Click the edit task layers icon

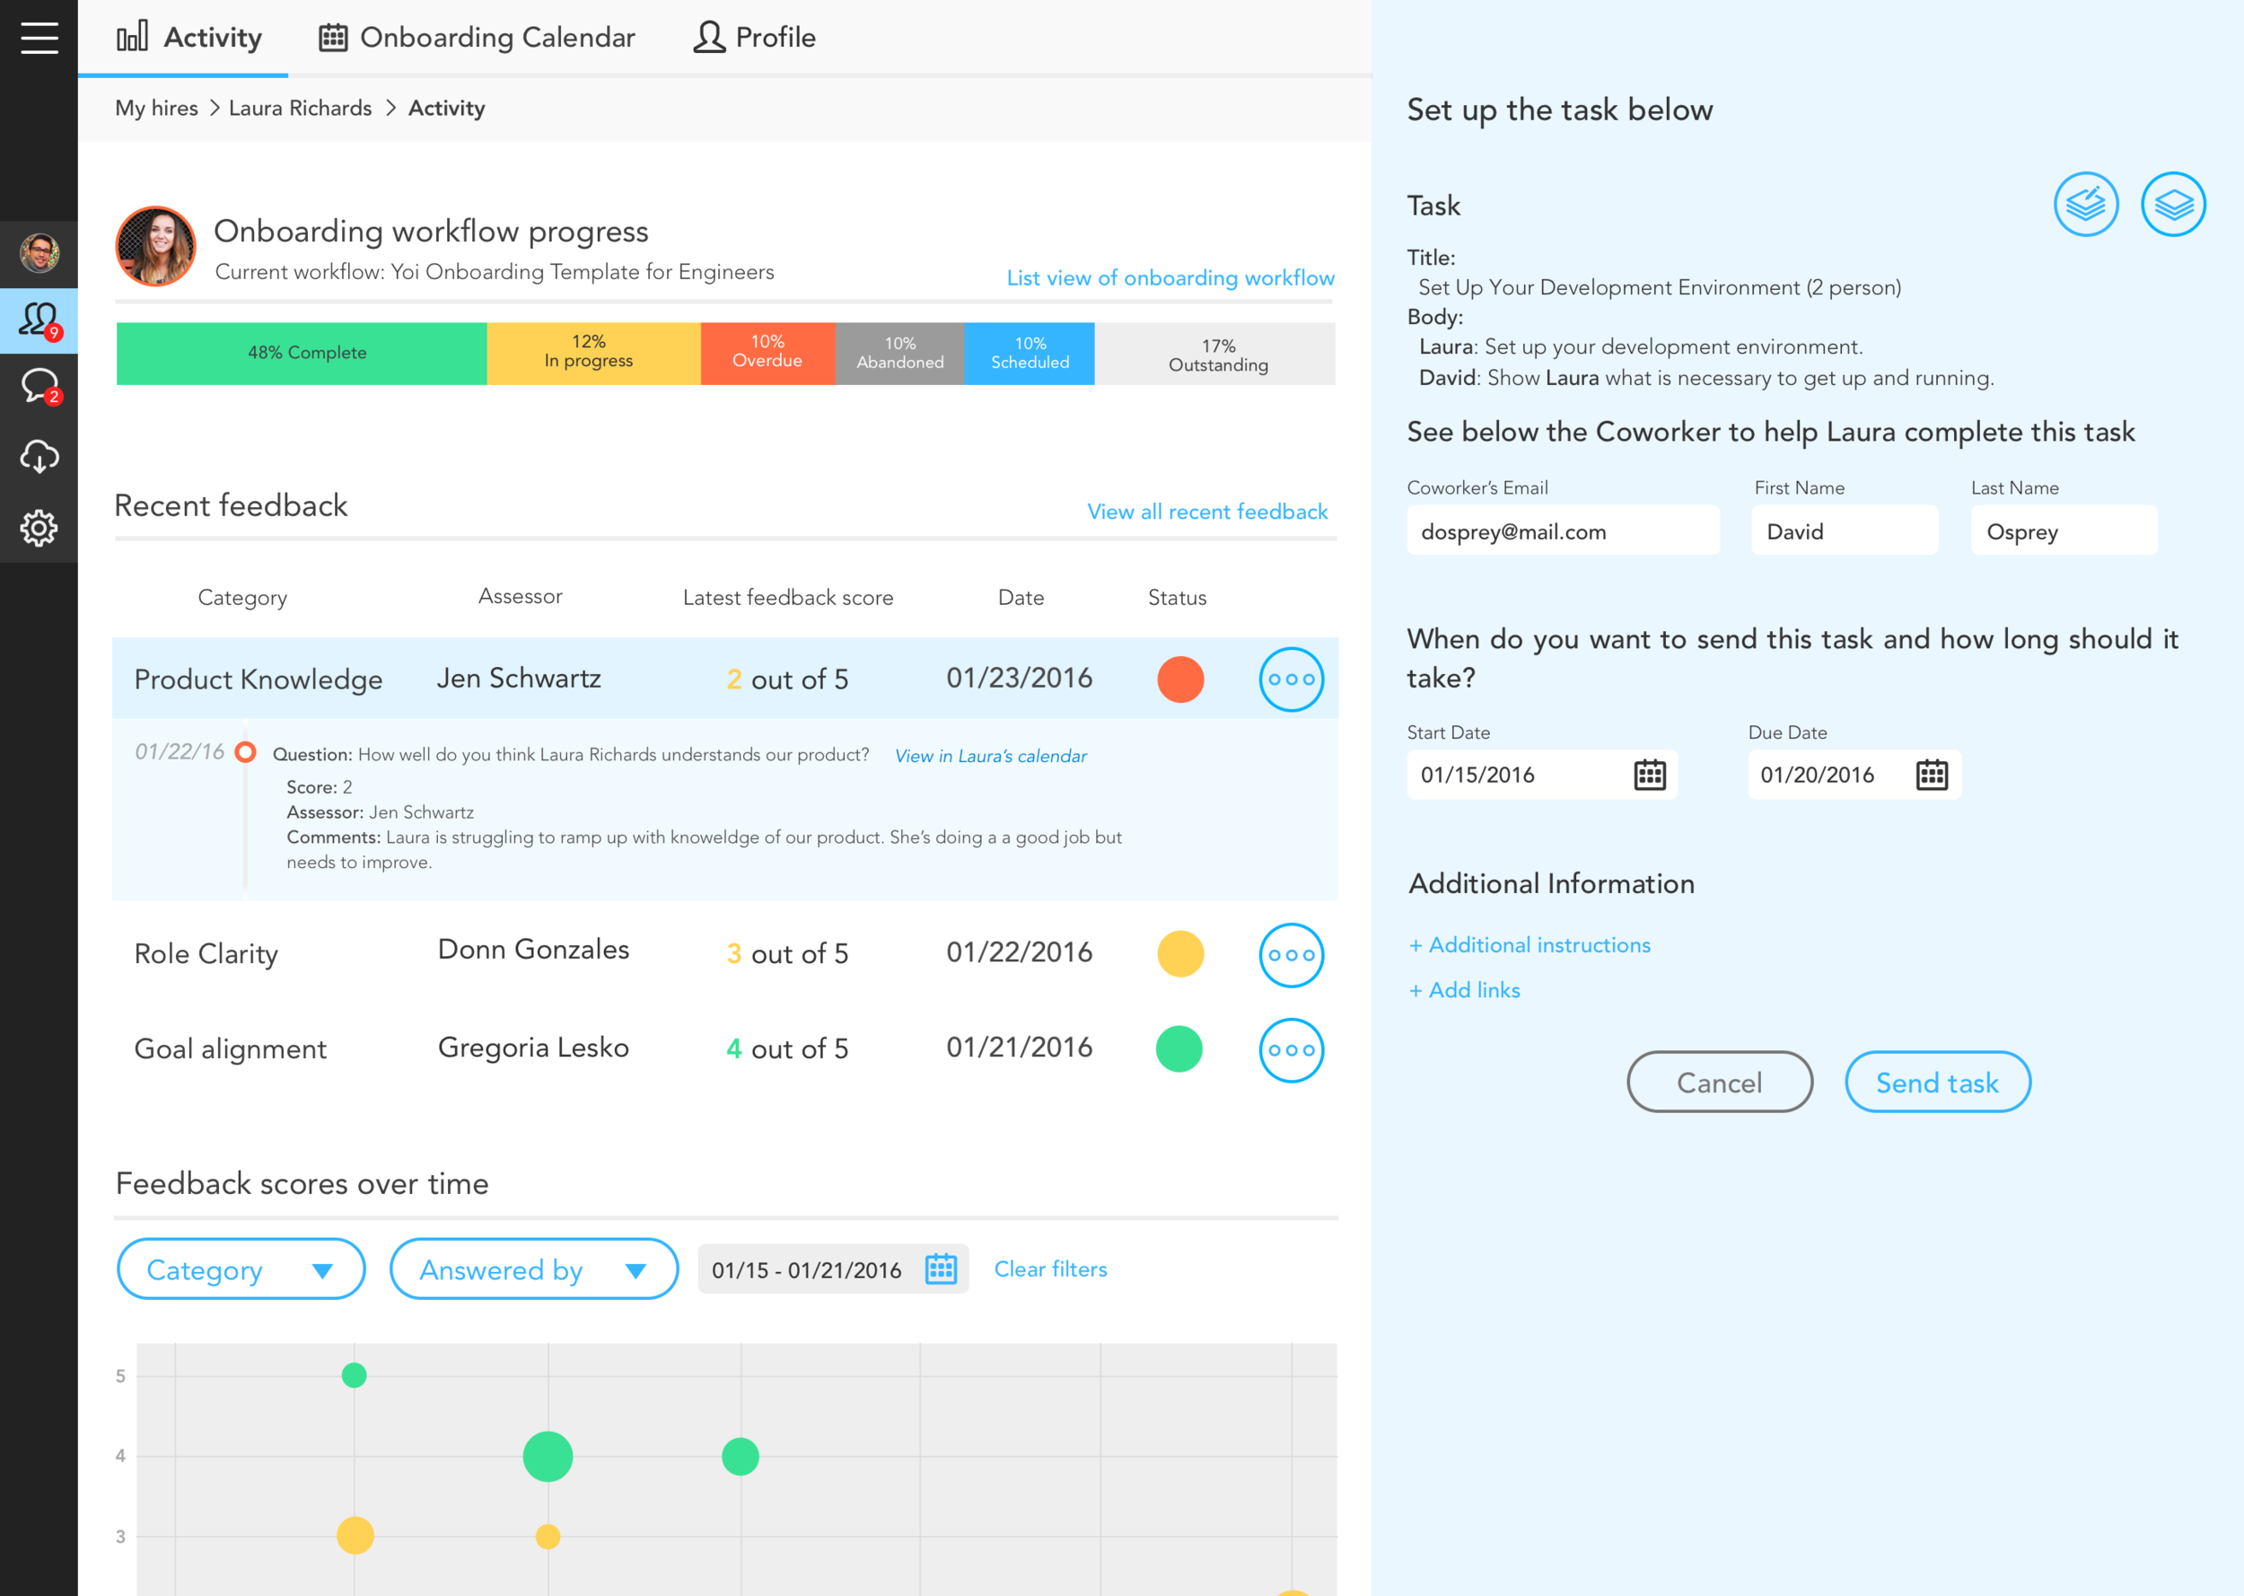point(2085,205)
